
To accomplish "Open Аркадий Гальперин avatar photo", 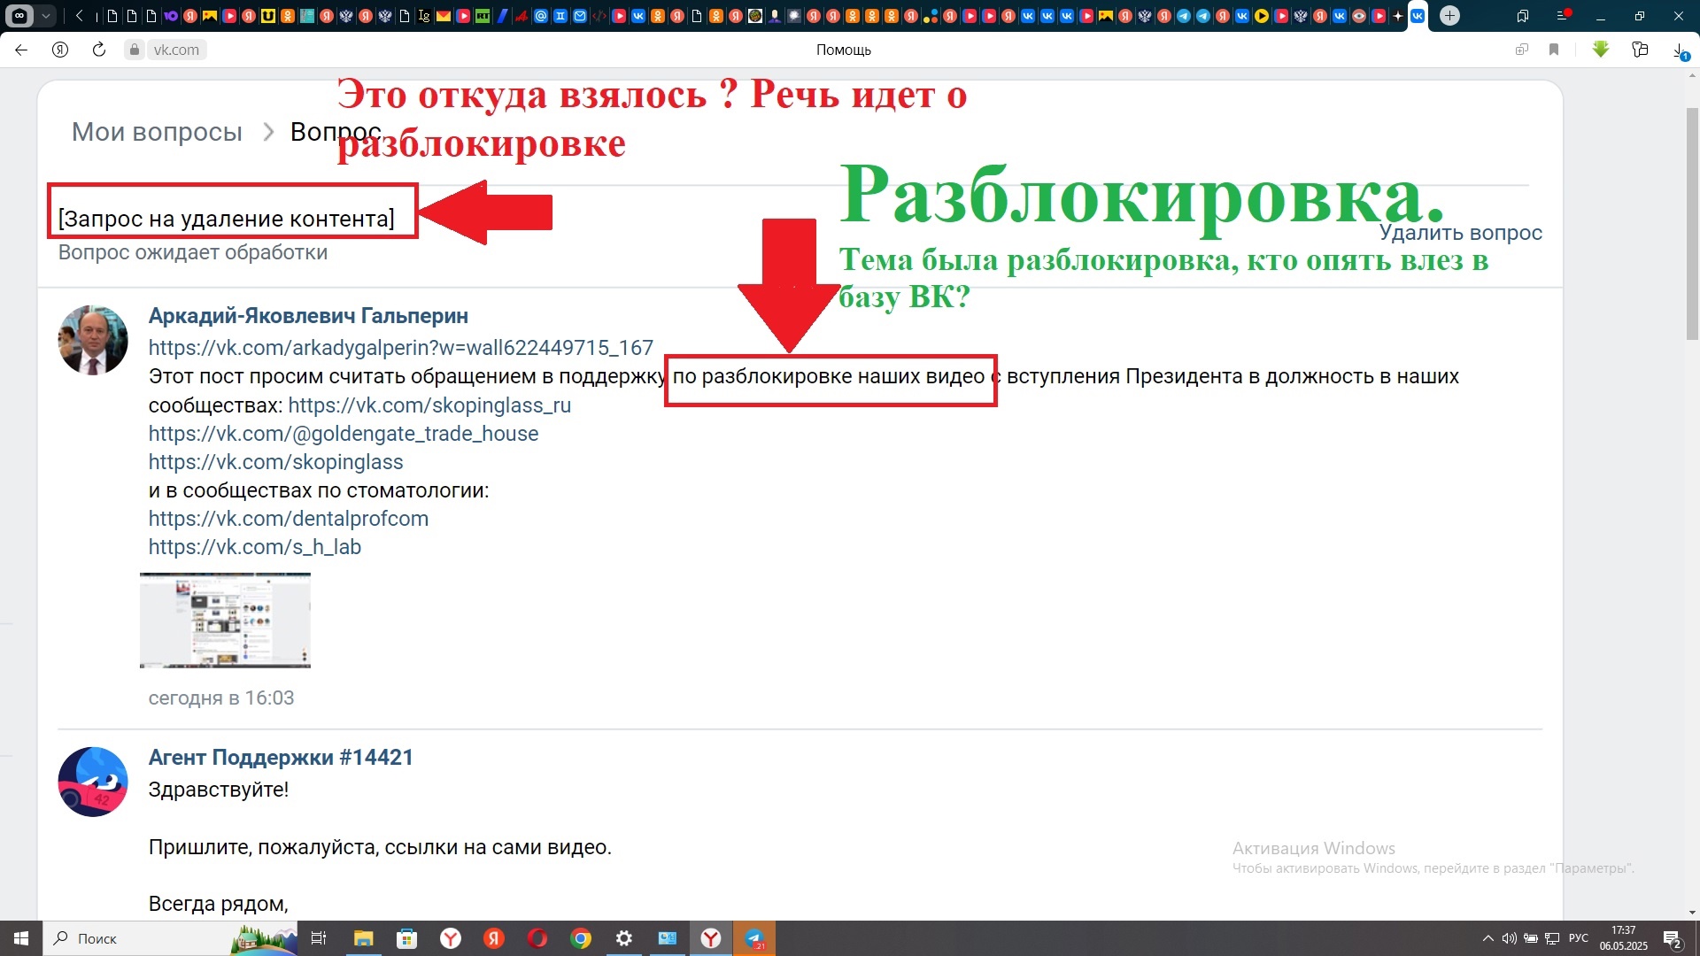I will pos(93,340).
